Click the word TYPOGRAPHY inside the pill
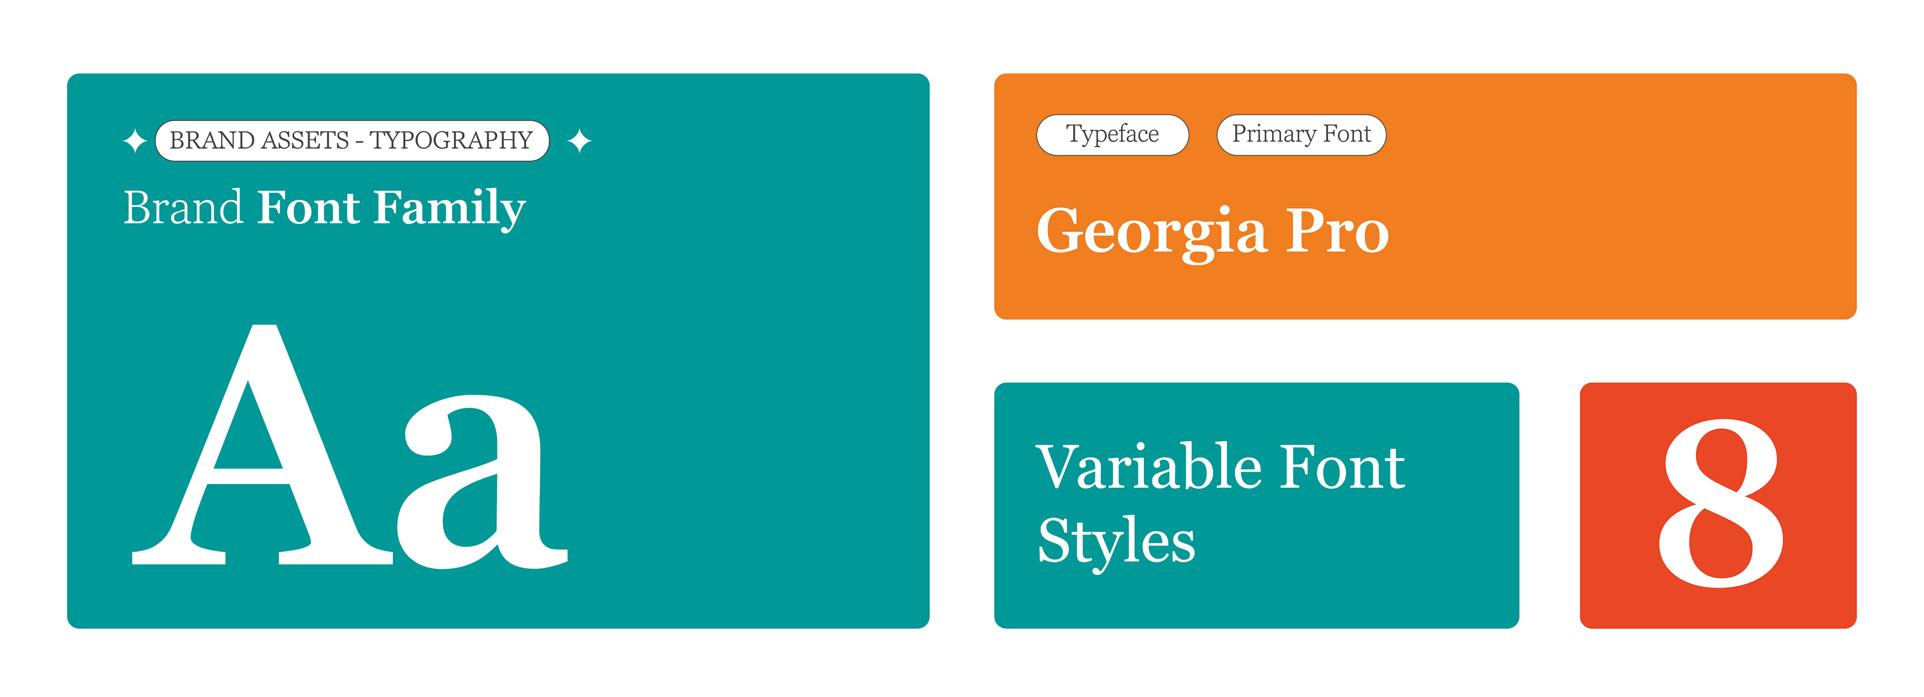Image resolution: width=1924 pixels, height=697 pixels. tap(451, 140)
